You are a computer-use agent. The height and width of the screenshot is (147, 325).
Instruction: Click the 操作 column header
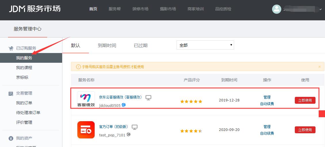tap(267, 80)
